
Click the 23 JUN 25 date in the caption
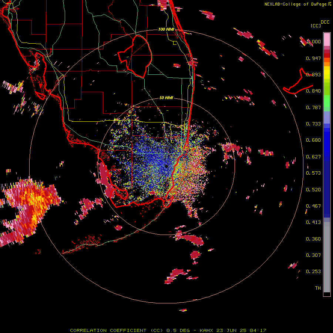click(x=232, y=330)
